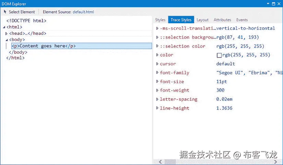Click the Select Element button label

coord(22,12)
